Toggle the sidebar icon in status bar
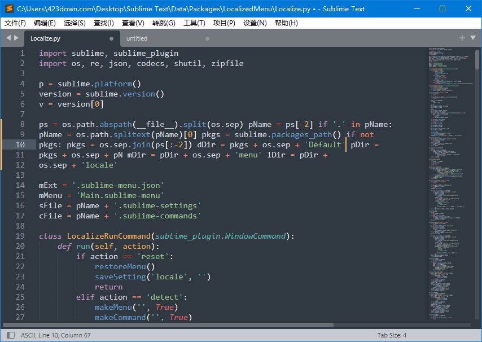 (x=11, y=335)
